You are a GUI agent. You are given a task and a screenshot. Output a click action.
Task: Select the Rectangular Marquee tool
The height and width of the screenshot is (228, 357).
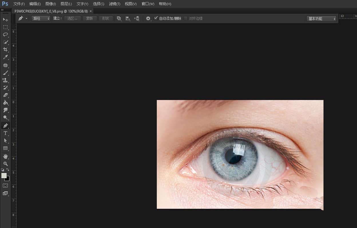(5, 27)
